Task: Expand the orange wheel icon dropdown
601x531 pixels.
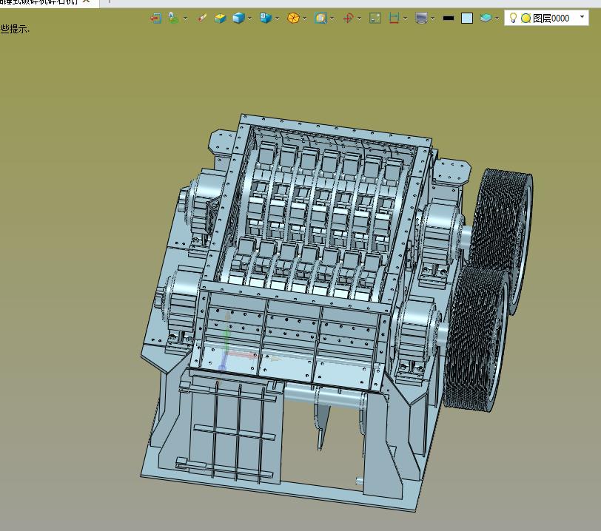Action: click(305, 18)
